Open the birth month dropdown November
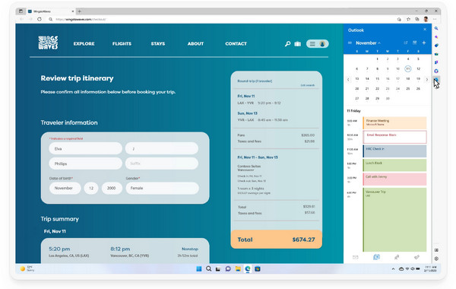The height and width of the screenshot is (289, 456). pyautogui.click(x=65, y=188)
